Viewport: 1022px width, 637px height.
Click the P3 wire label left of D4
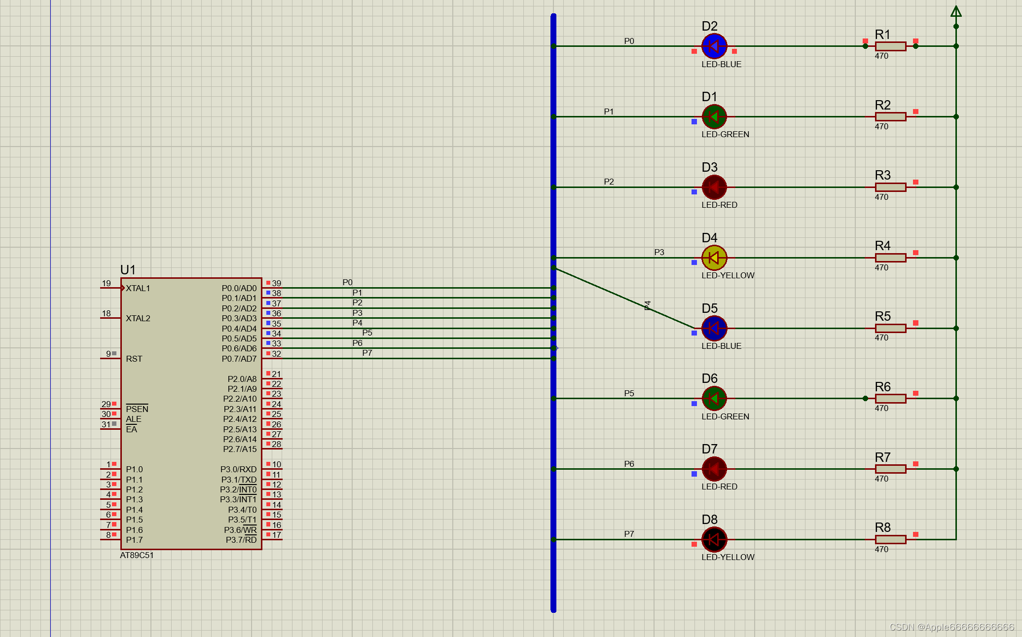pyautogui.click(x=659, y=252)
